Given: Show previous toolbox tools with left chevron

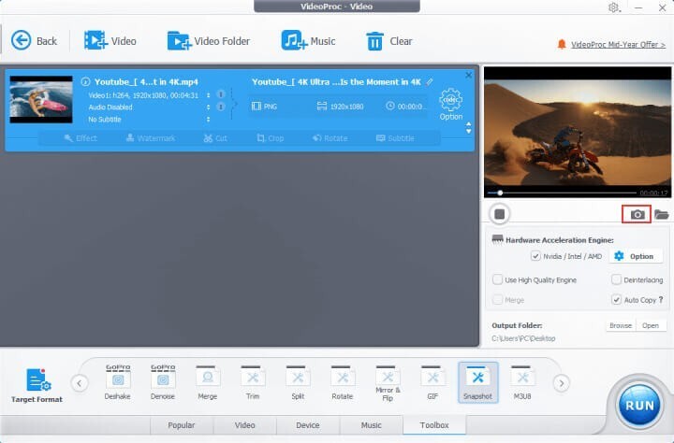Looking at the screenshot, I should 80,383.
